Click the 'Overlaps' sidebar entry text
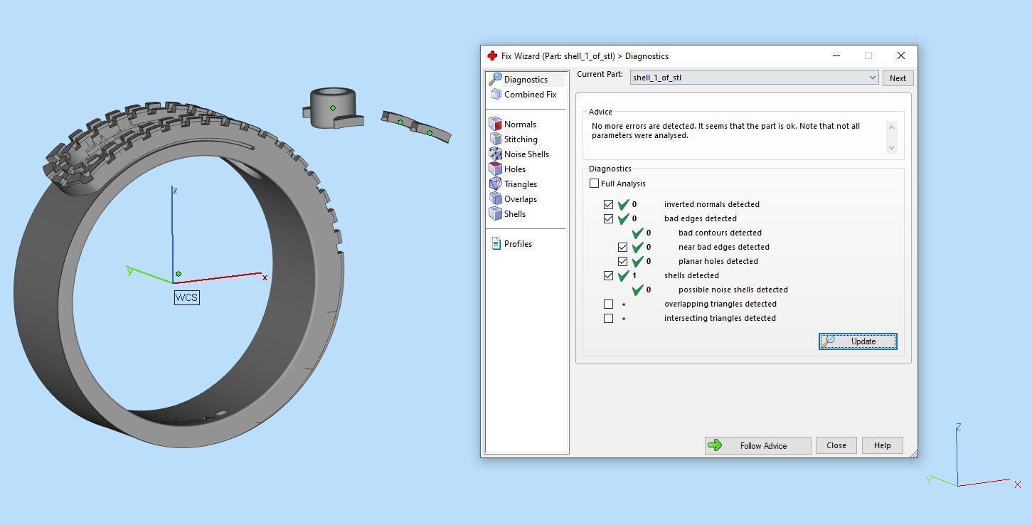Image resolution: width=1032 pixels, height=525 pixels. point(521,199)
